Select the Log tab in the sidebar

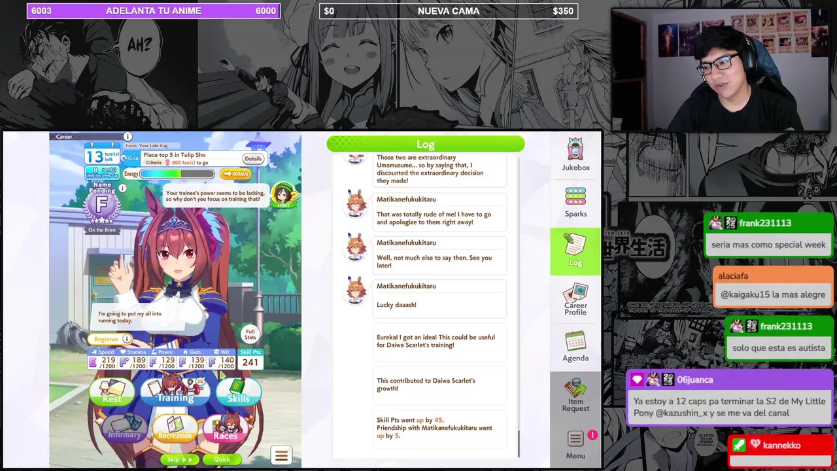pyautogui.click(x=575, y=251)
